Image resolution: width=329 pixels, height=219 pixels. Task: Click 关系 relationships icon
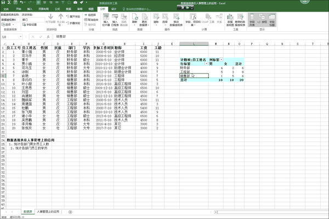pyautogui.click(x=219, y=19)
